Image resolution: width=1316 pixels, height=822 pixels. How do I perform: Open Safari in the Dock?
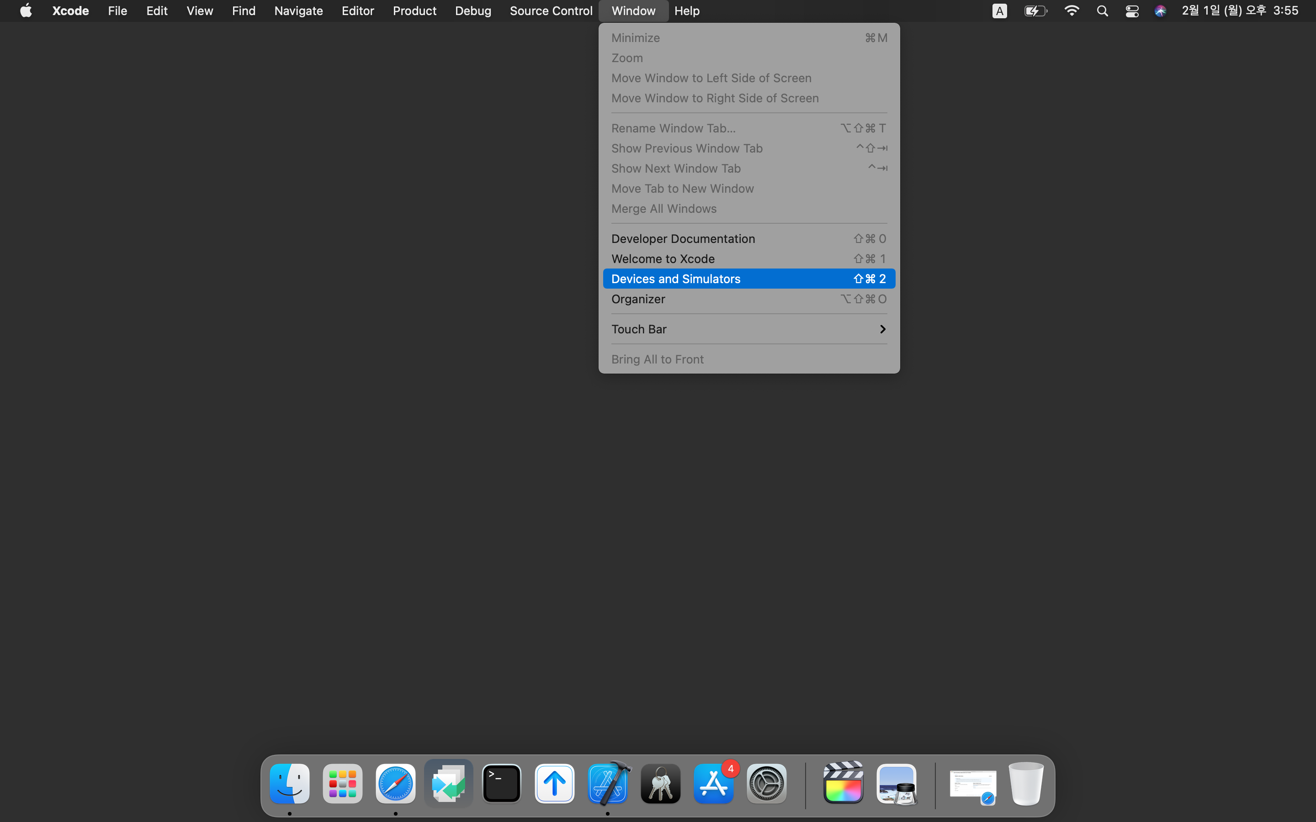tap(395, 783)
